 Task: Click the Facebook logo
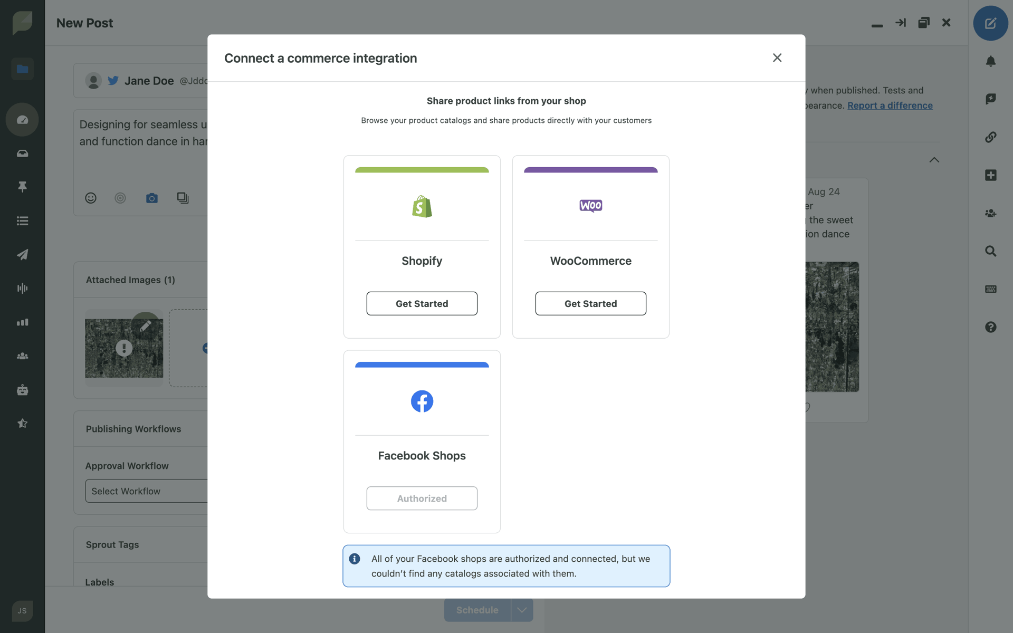coord(422,401)
